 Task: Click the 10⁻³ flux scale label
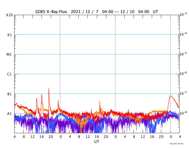pos(183,14)
